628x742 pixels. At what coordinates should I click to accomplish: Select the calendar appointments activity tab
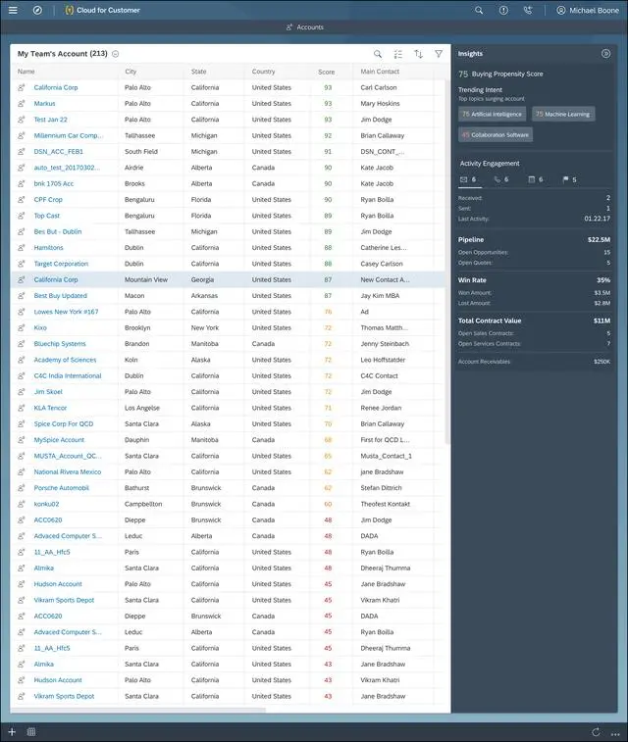pos(535,179)
